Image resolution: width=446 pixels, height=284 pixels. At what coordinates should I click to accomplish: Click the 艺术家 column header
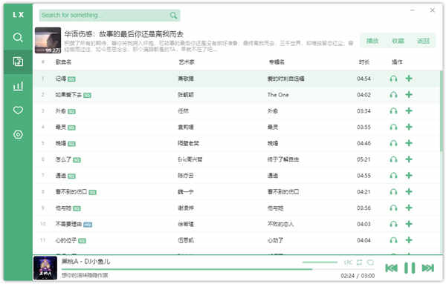pyautogui.click(x=187, y=62)
